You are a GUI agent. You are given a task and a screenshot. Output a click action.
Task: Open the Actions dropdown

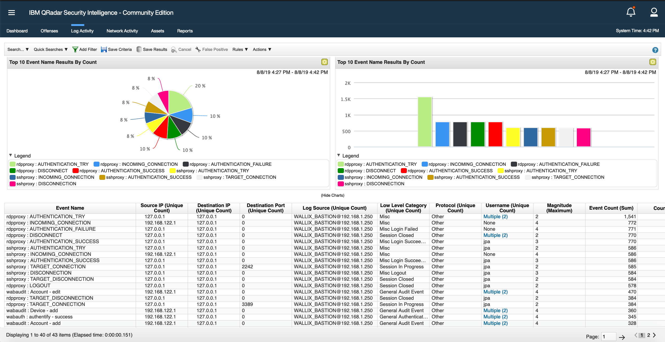(x=262, y=49)
